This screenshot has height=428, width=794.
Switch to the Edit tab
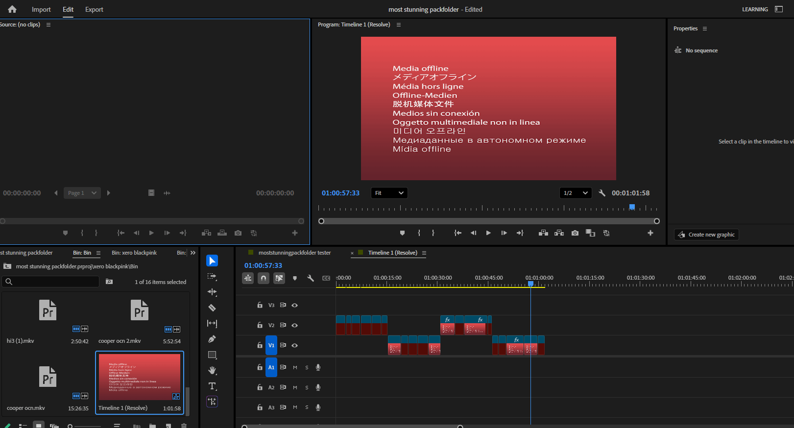tap(68, 9)
